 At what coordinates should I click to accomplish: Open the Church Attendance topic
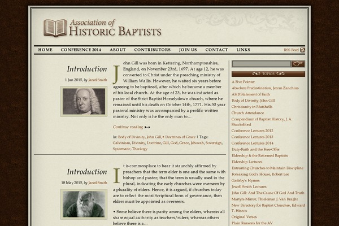pos(247,113)
